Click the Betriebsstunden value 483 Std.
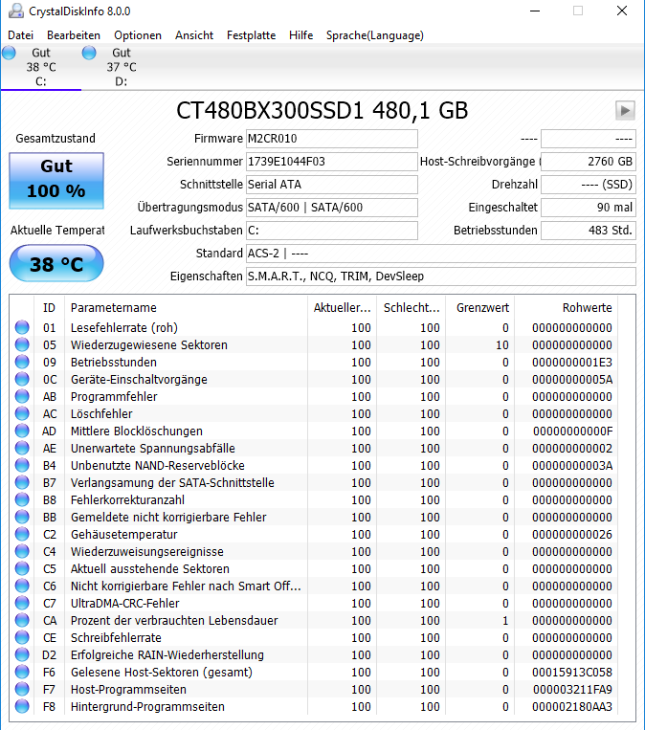Screen dimensions: 645x730 (x=589, y=230)
